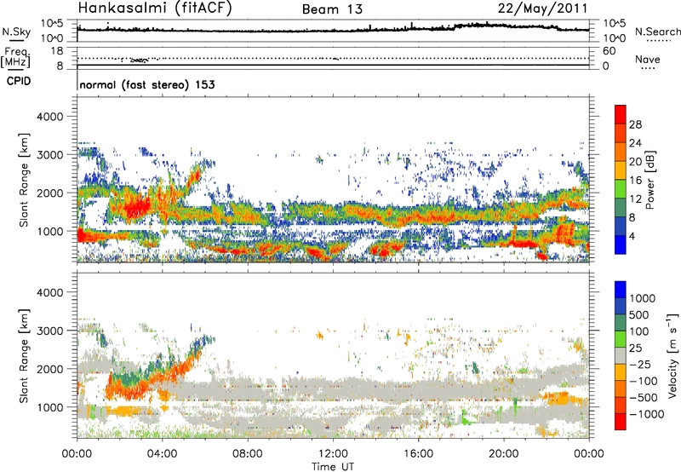The width and height of the screenshot is (681, 472).
Task: Click the date '22/May/2011'
Action: (542, 8)
